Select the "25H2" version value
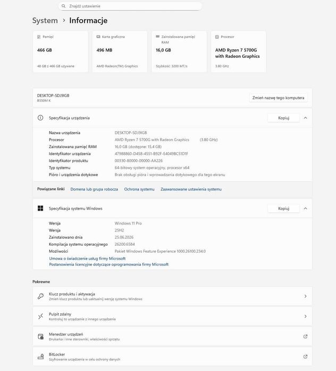 (x=119, y=230)
